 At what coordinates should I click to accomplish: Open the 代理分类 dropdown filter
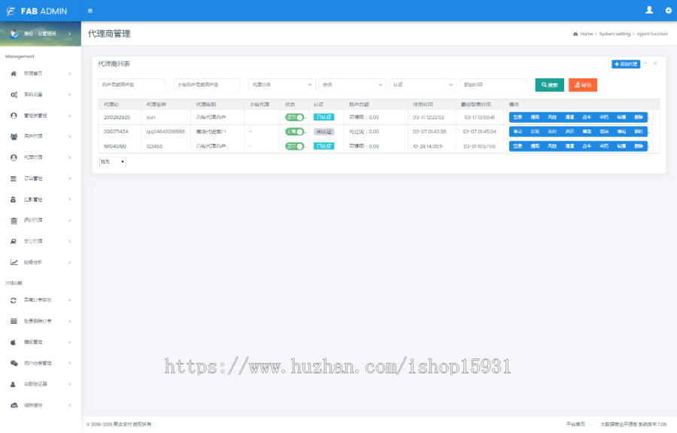point(281,84)
